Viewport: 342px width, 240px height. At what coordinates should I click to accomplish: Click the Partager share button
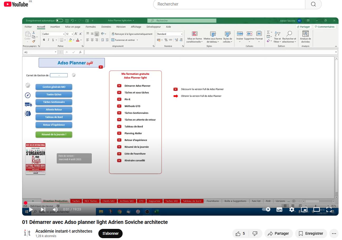click(278, 233)
